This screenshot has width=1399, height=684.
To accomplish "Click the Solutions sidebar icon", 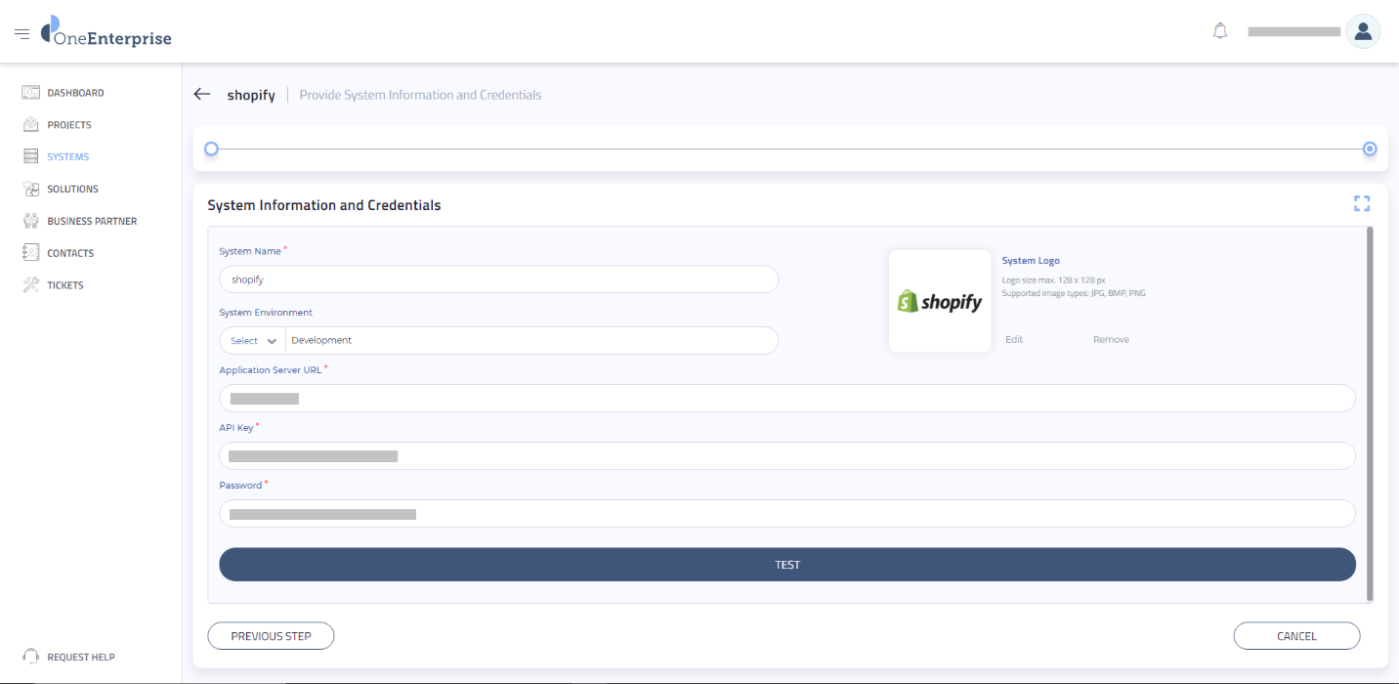I will [x=30, y=188].
